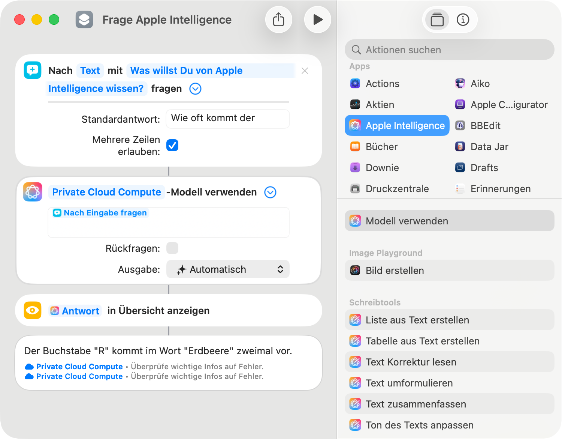This screenshot has height=439, width=562.
Task: Select the Actions app icon
Action: [x=355, y=83]
